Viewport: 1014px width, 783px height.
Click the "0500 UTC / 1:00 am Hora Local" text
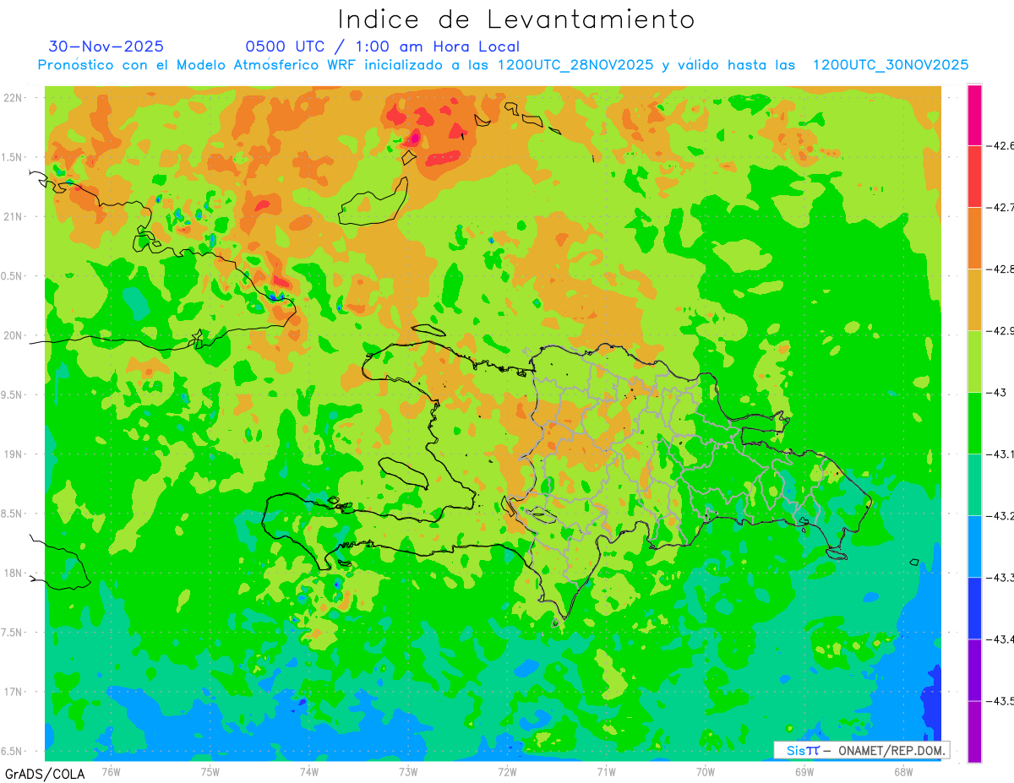383,46
